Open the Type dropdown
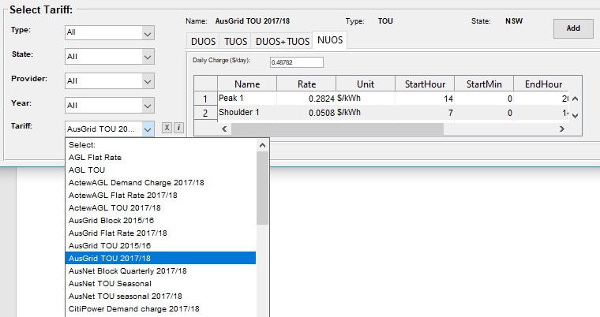Viewport: 600px width, 317px height. click(x=110, y=33)
